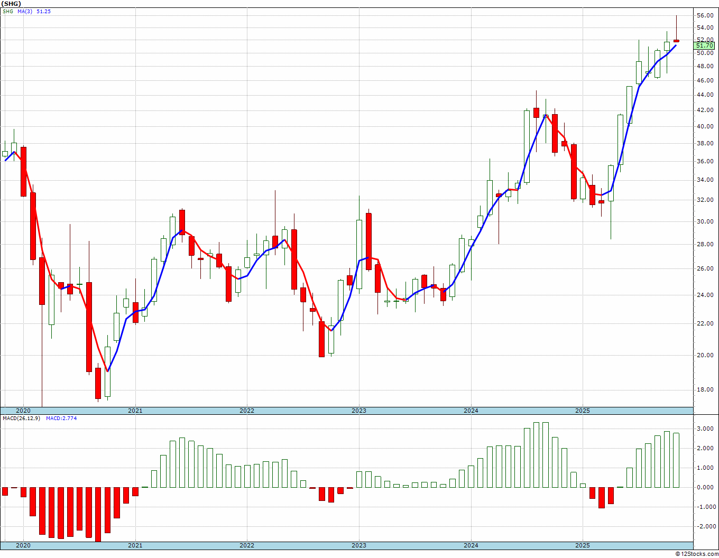Image resolution: width=719 pixels, height=558 pixels.
Task: Click the 52.00 price axis label
Action: click(704, 40)
